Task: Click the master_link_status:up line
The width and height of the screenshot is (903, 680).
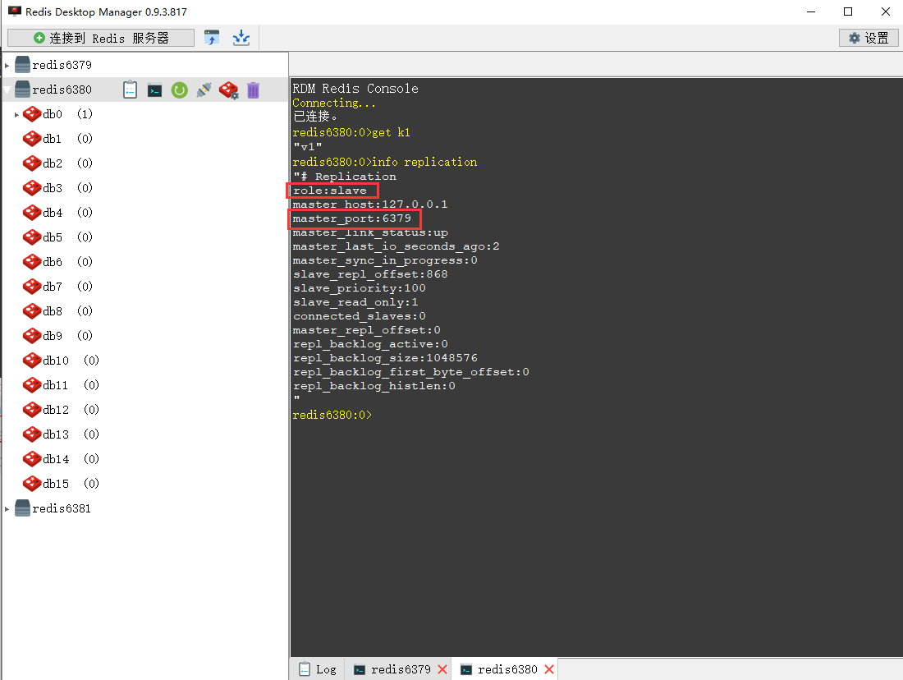Action: coord(370,232)
